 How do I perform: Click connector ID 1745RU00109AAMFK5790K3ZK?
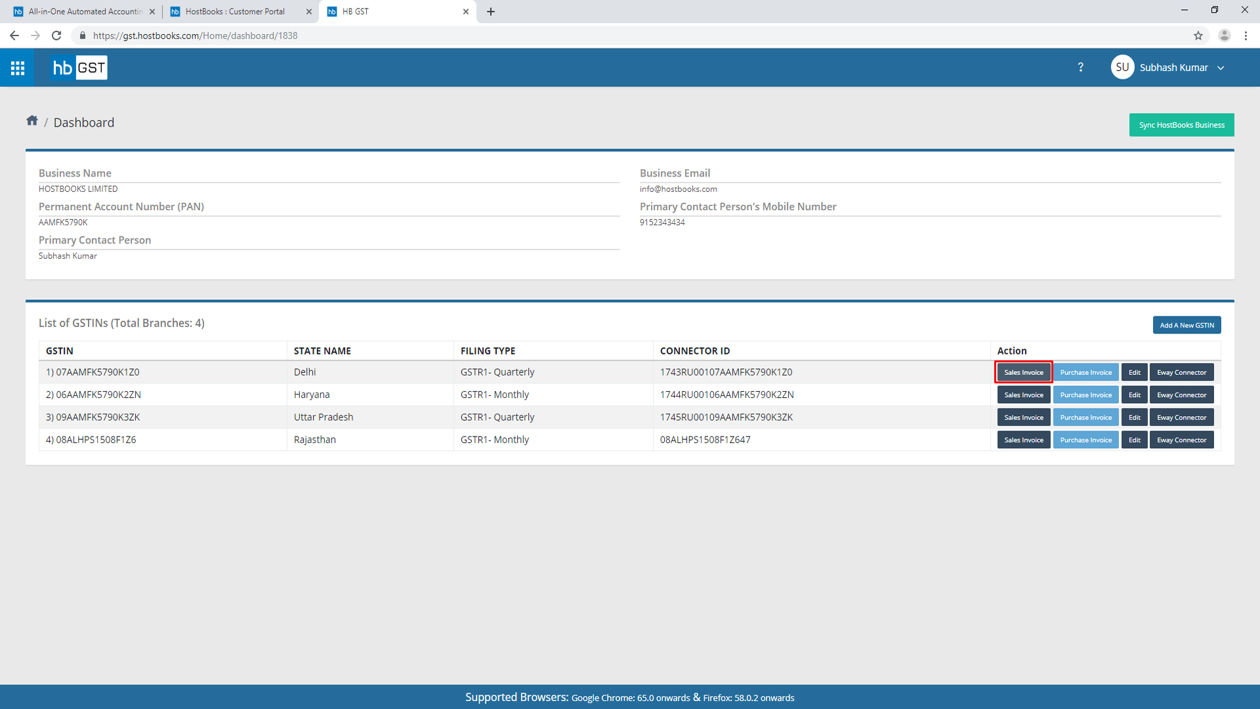[x=726, y=417]
